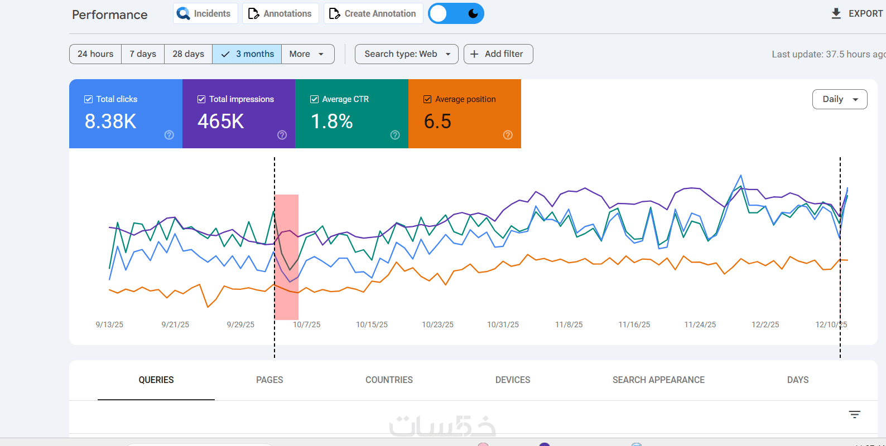Viewport: 886px width, 446px height.
Task: Click the Add filter button
Action: pyautogui.click(x=498, y=54)
